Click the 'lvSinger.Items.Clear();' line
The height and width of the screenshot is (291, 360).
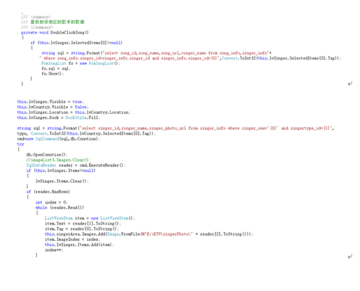pyautogui.click(x=62, y=181)
